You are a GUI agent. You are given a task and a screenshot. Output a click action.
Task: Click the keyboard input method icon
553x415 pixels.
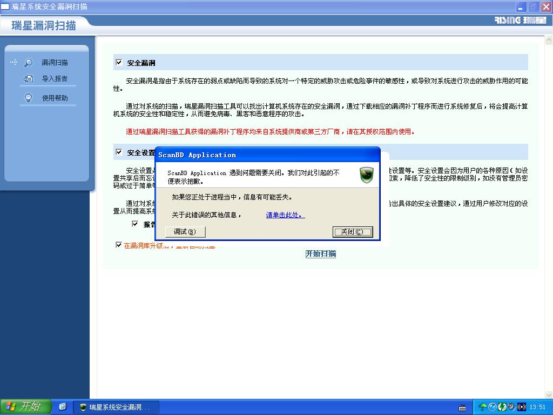[462, 407]
